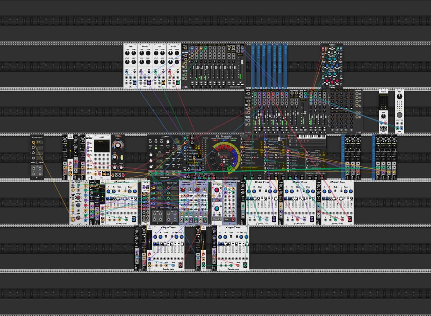Viewport: 431px width, 316px height.
Task: Click the Plateau reverb module title
Action: coord(332,45)
